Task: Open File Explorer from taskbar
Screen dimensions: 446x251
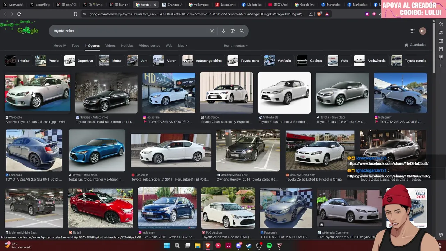Action: click(198, 245)
